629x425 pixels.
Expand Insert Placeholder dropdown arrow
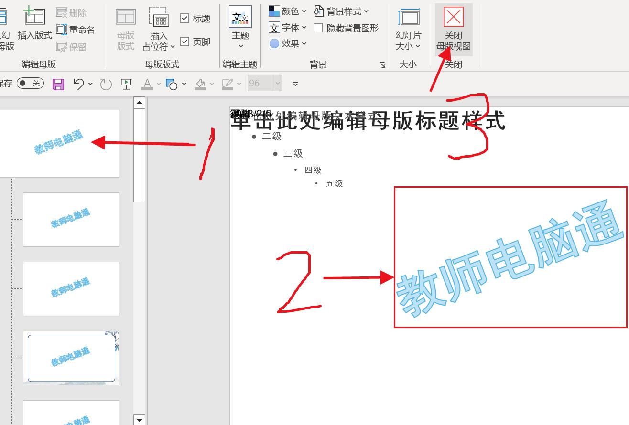pyautogui.click(x=173, y=47)
